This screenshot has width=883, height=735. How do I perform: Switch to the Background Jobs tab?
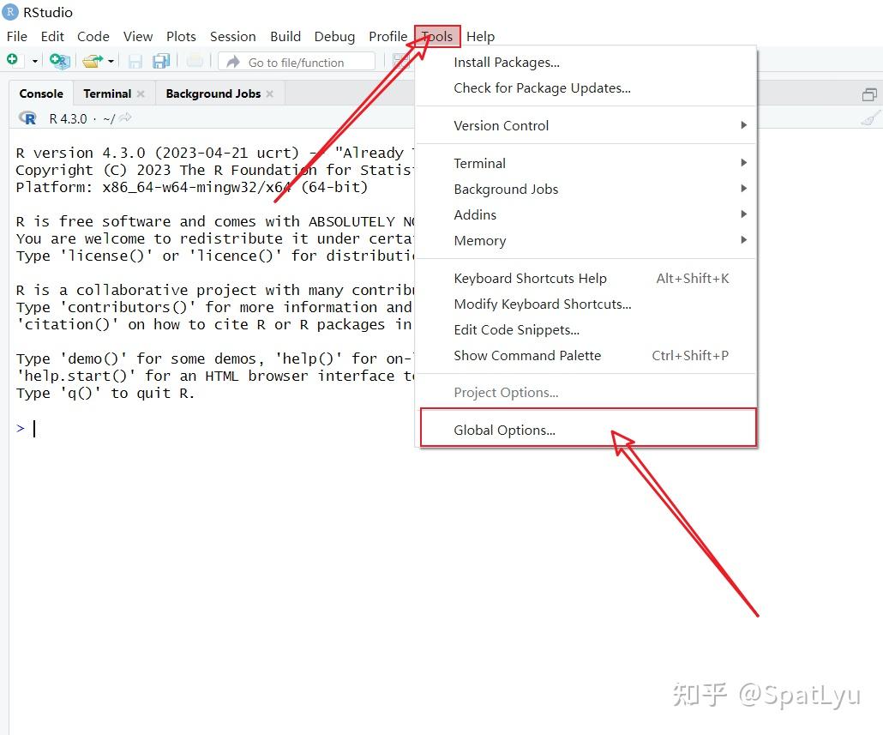pyautogui.click(x=213, y=93)
